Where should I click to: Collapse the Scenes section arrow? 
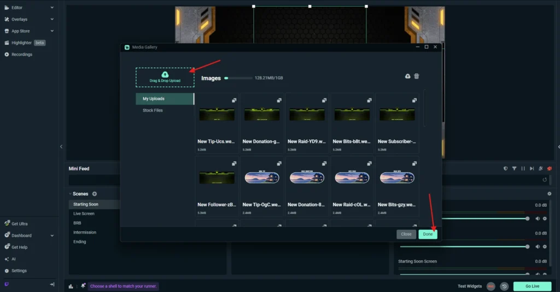coord(70,194)
